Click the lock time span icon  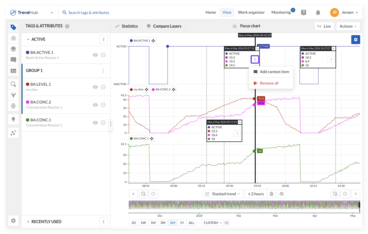(271, 194)
